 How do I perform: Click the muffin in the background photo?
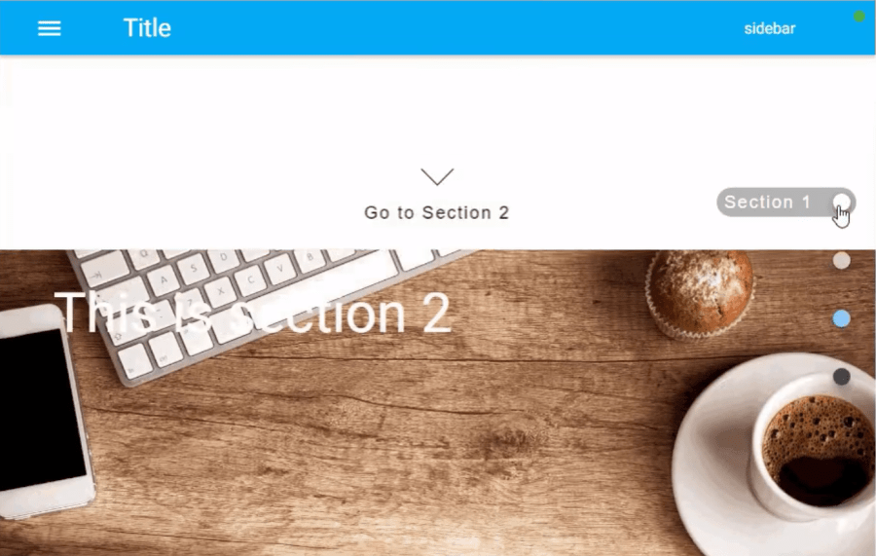coord(701,293)
